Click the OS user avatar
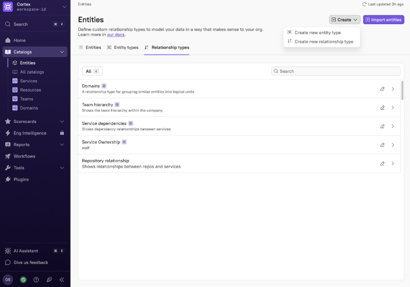The width and height of the screenshot is (410, 287). click(8, 280)
